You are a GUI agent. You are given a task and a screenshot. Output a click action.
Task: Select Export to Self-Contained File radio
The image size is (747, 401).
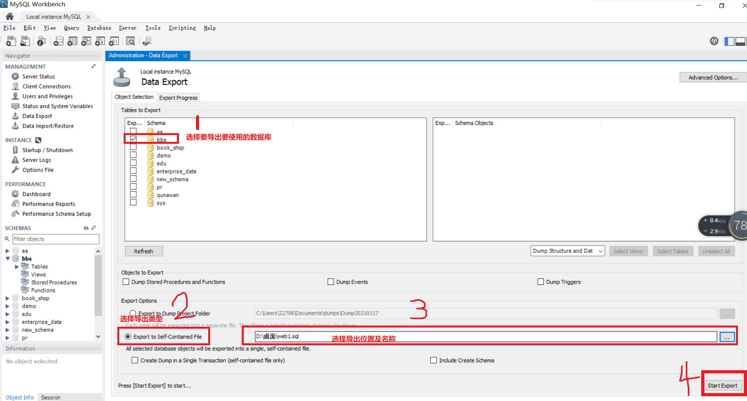click(x=128, y=337)
